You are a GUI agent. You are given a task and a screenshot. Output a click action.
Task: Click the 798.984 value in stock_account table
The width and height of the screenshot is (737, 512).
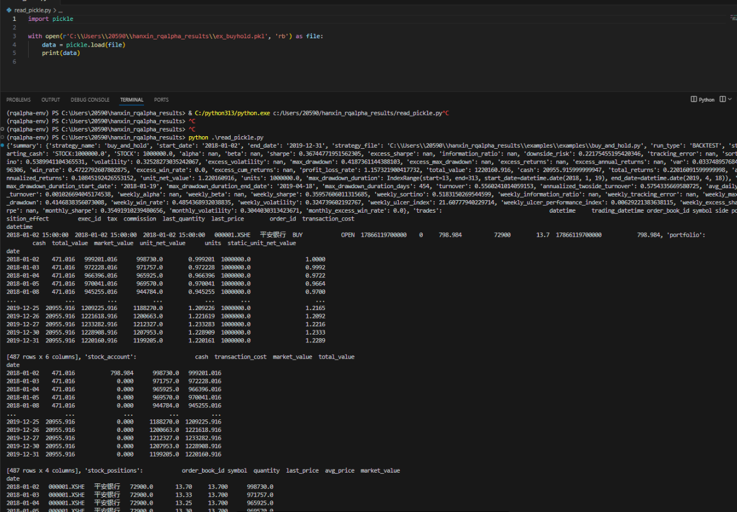[122, 373]
